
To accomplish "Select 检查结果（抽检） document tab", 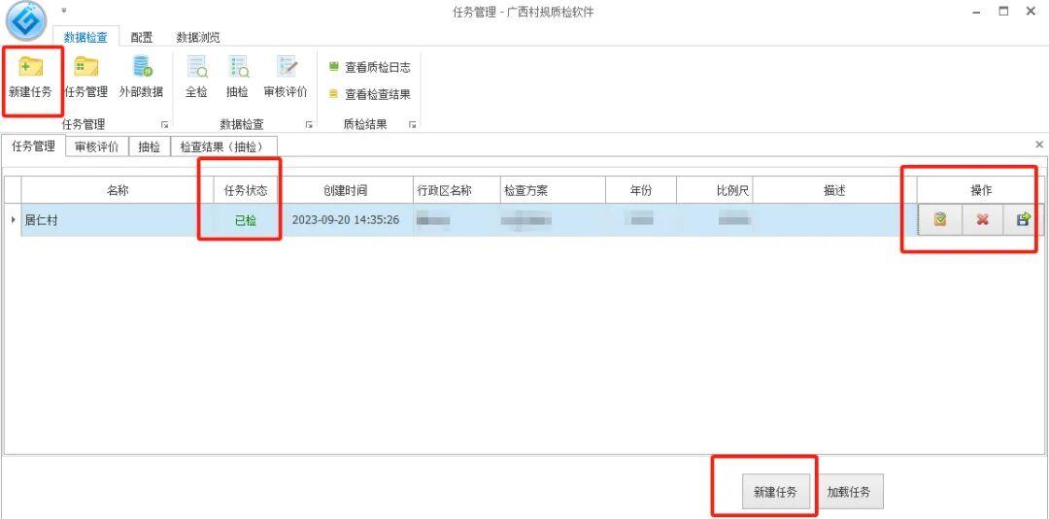I will click(224, 147).
